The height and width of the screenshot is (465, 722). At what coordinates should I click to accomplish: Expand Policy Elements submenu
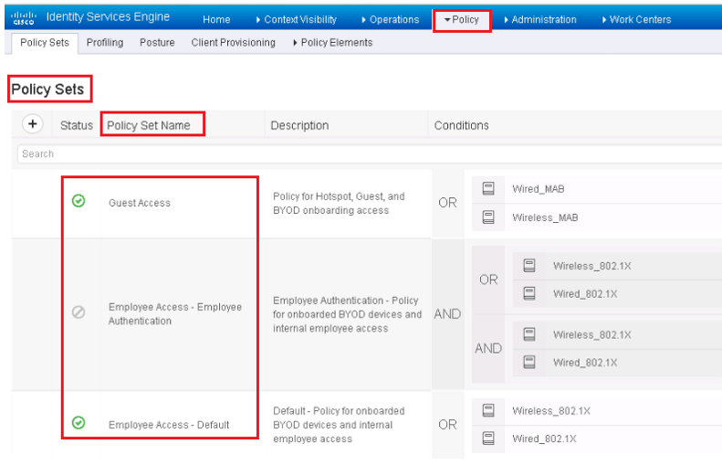pyautogui.click(x=333, y=42)
